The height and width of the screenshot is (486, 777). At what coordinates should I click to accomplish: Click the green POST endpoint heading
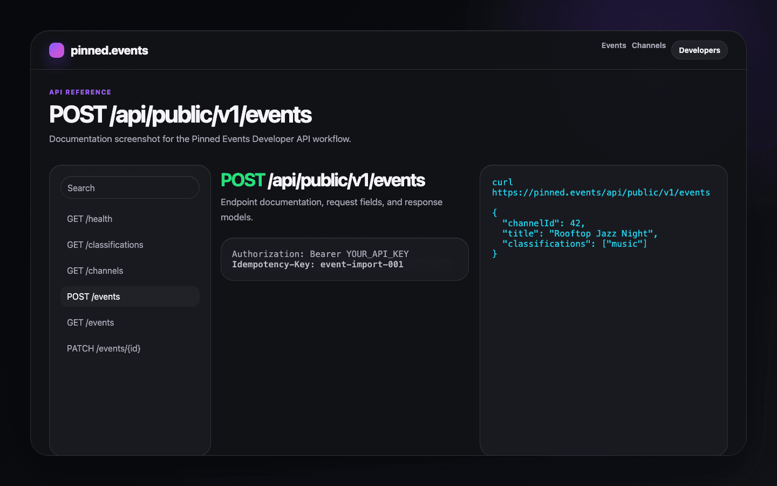(x=323, y=180)
